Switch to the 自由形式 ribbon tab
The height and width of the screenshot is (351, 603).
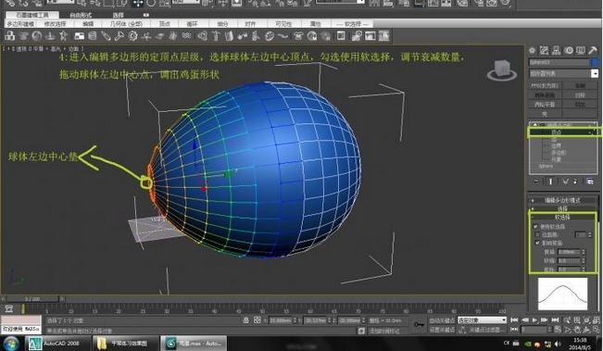tap(81, 15)
